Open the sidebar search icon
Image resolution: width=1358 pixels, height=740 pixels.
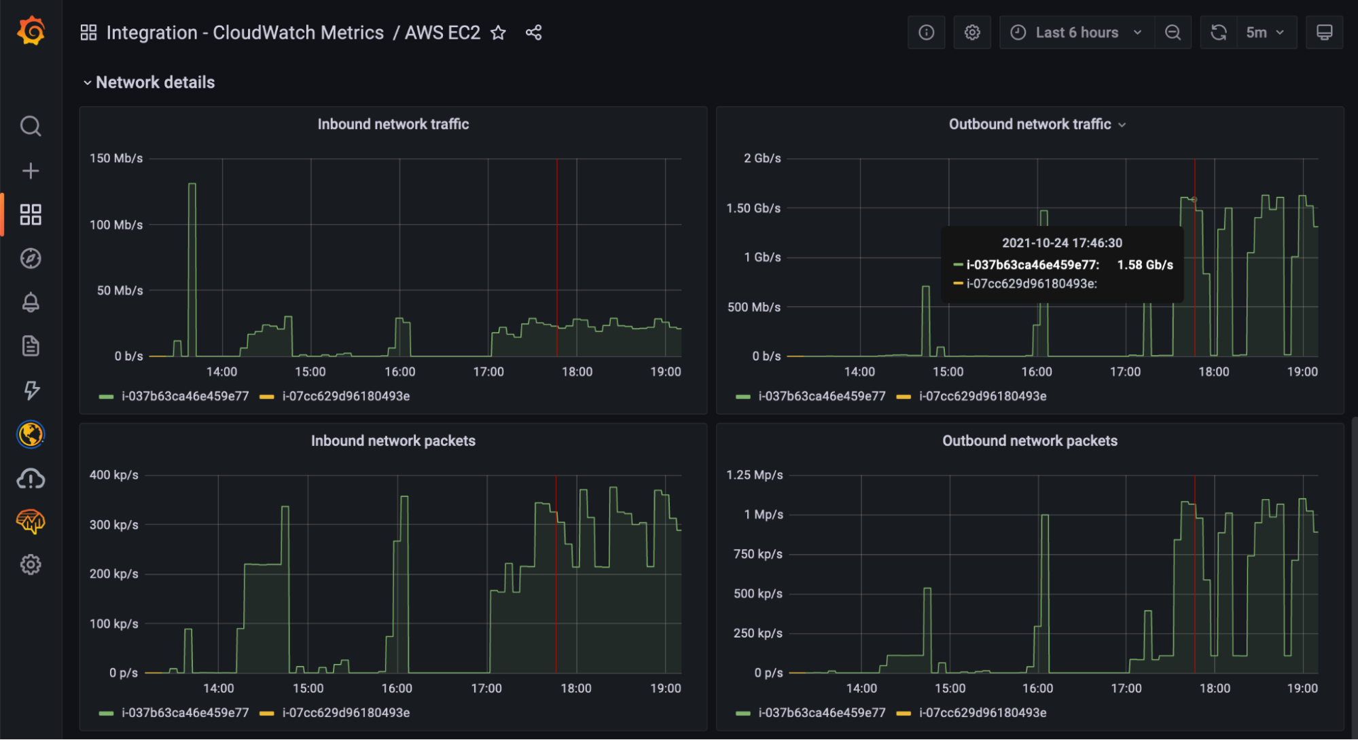[31, 126]
